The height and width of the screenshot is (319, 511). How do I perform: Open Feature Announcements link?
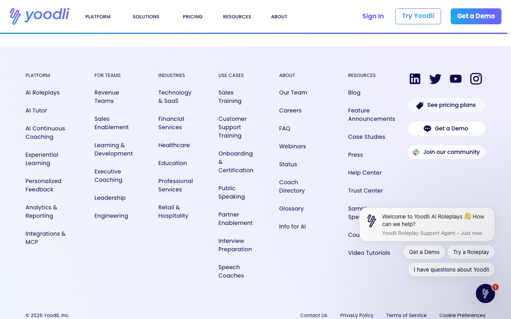[372, 115]
